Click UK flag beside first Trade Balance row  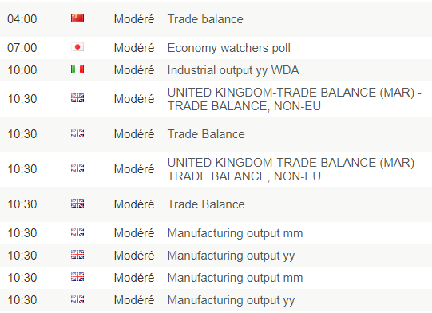point(77,133)
